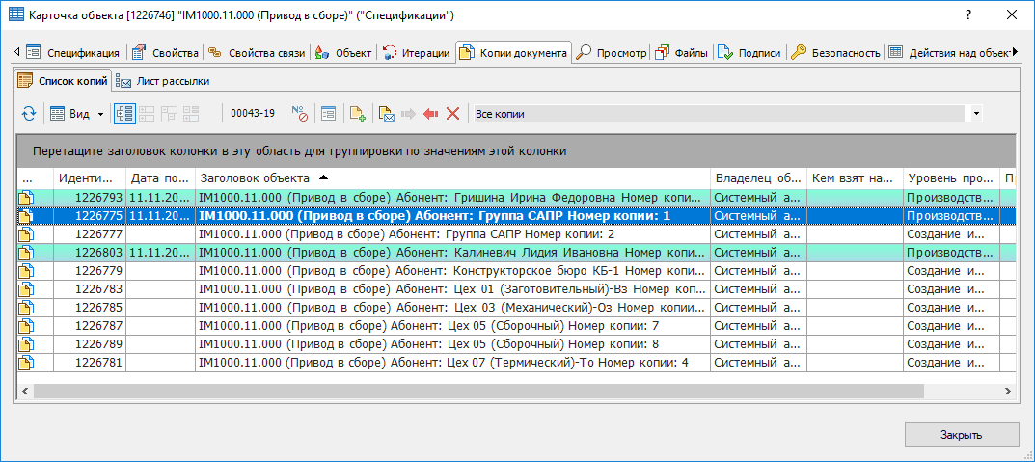Click the send copy by mail icon
This screenshot has height=462, width=1035.
pyautogui.click(x=386, y=114)
